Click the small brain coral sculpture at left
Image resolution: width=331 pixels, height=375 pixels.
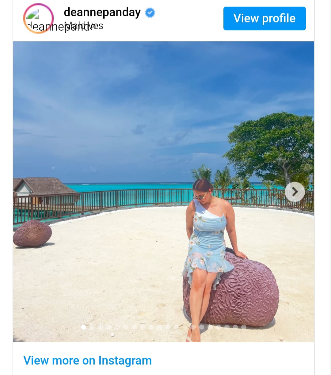(32, 234)
